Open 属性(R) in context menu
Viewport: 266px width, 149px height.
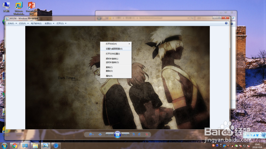(x=116, y=76)
